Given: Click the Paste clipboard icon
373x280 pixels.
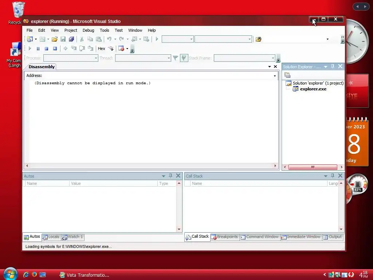Looking at the screenshot, I should [x=98, y=39].
